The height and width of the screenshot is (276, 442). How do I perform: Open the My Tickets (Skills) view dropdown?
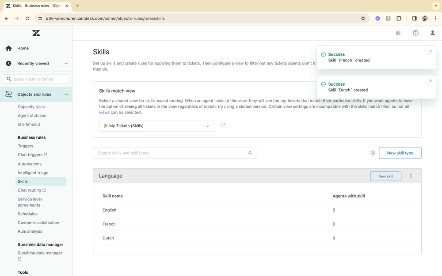(157, 125)
